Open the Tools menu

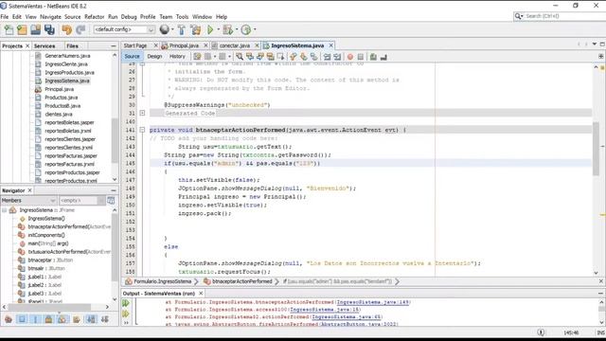tap(182, 17)
